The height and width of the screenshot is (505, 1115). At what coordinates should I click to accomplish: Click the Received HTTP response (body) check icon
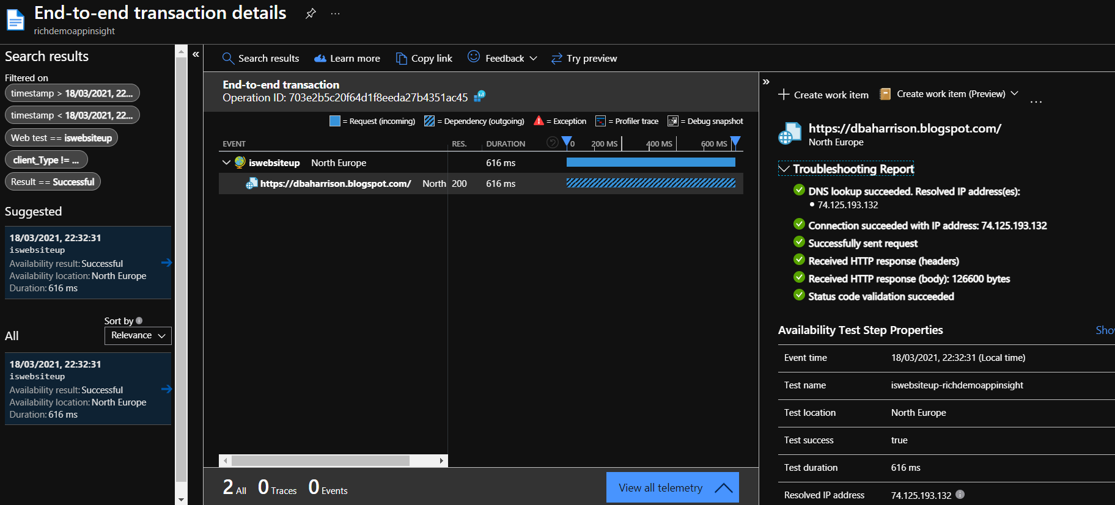click(x=799, y=277)
